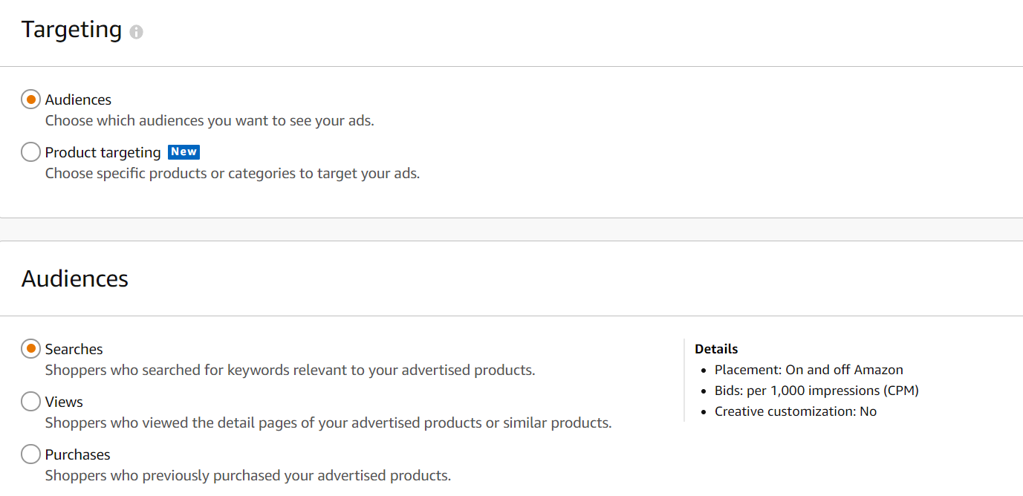
Task: Click the Bids per 1,000 impressions line
Action: point(816,391)
